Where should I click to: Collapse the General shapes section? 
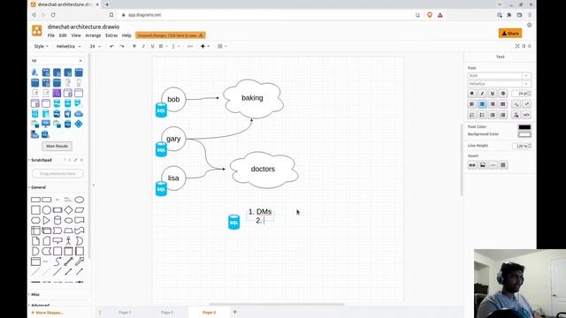tap(37, 187)
